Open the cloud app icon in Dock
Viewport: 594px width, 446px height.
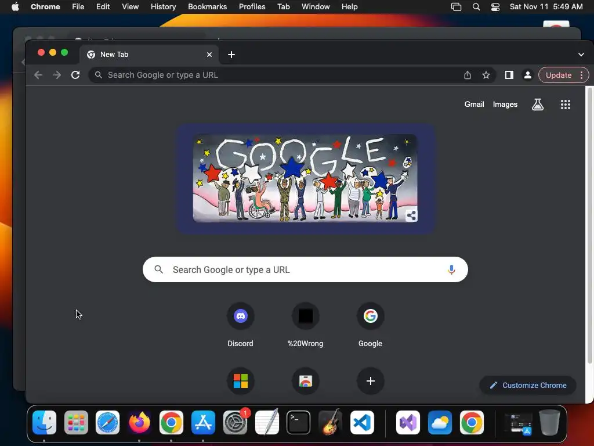440,422
